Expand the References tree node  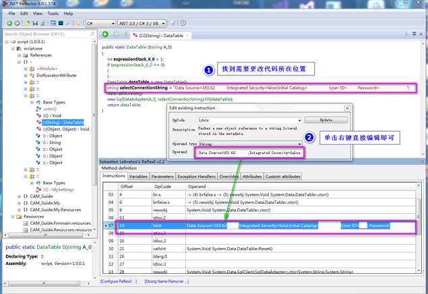(19, 55)
